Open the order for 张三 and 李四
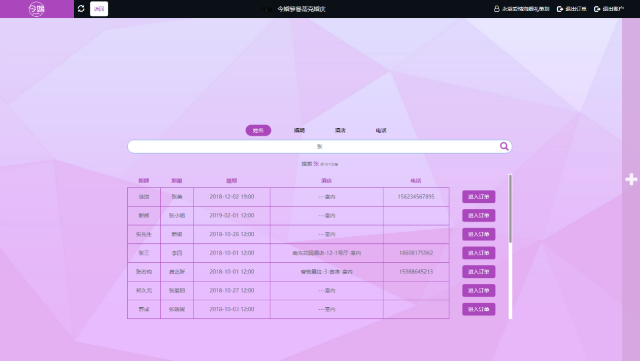Screen dimensions: 640x361 479,253
